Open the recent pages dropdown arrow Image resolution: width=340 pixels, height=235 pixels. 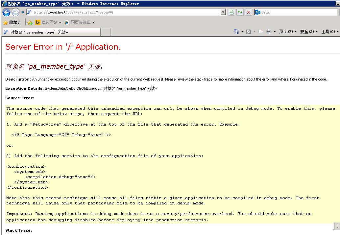[x=23, y=12]
